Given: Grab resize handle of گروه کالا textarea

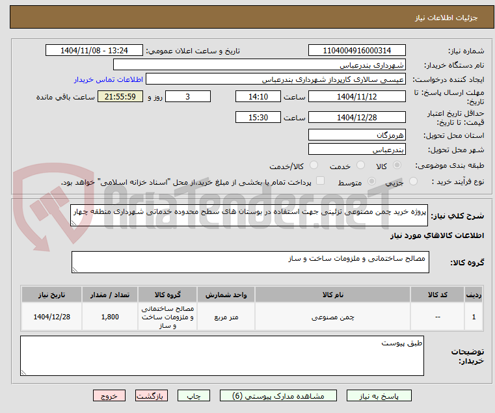Looking at the screenshot, I should coord(75,270).
